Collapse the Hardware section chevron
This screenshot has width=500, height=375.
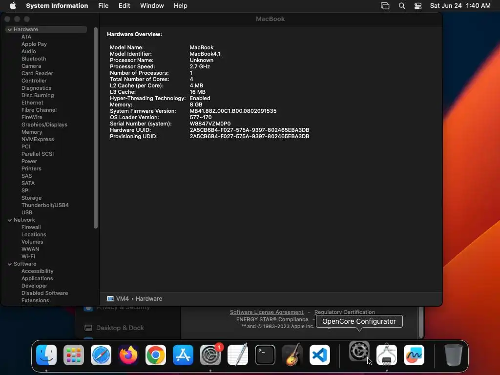(x=10, y=30)
